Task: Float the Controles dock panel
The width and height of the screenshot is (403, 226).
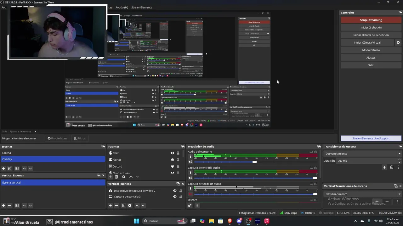Action: point(400,13)
